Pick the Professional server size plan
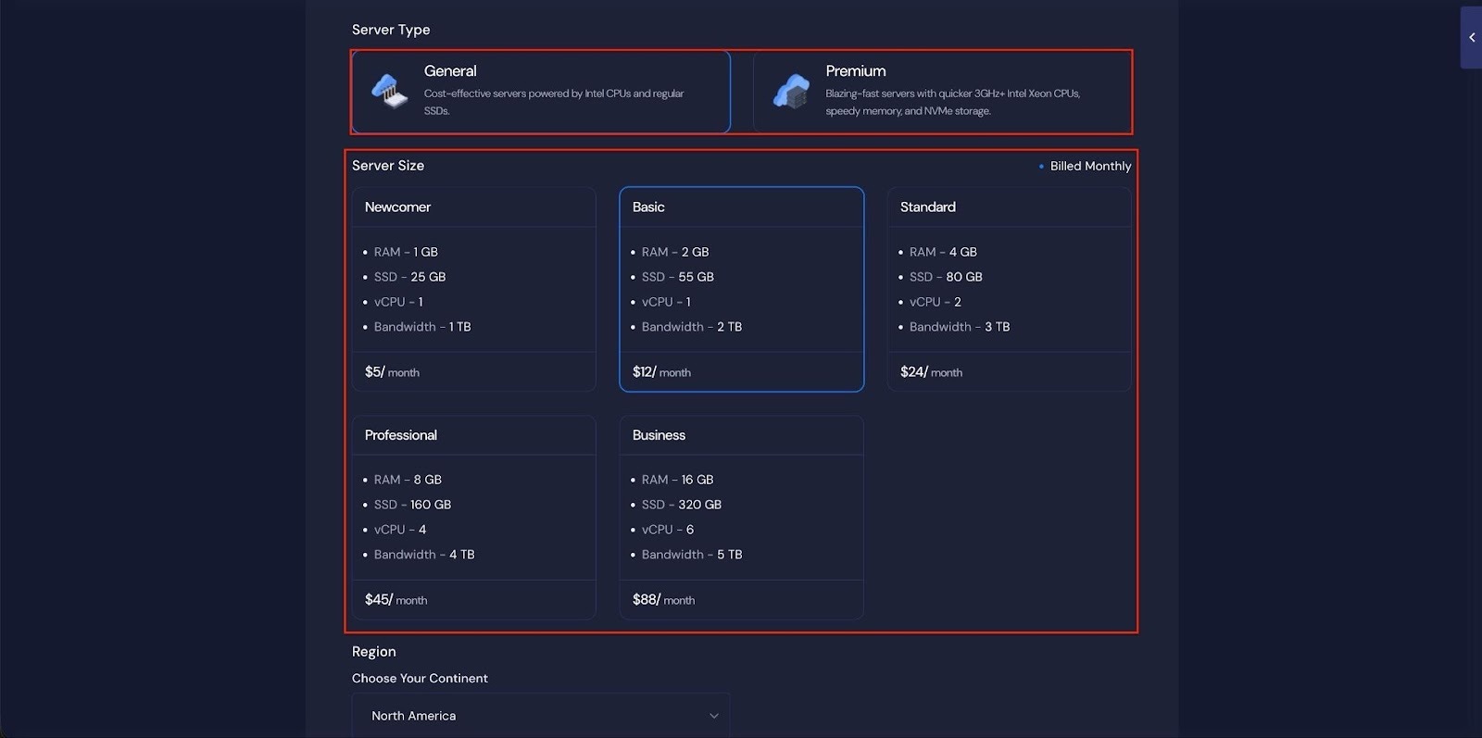1482x738 pixels. [473, 517]
